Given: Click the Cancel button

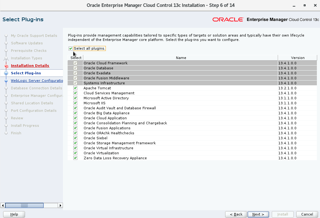Looking at the screenshot, I should click(307, 214).
